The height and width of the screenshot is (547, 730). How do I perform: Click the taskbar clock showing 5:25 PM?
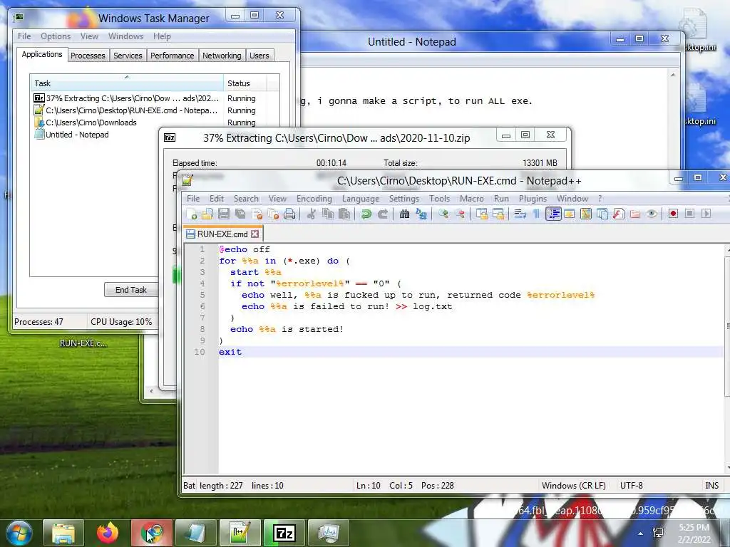pos(694,533)
